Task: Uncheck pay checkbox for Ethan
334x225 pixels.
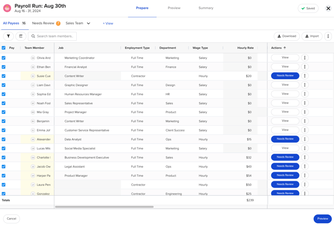Action: pos(3,67)
